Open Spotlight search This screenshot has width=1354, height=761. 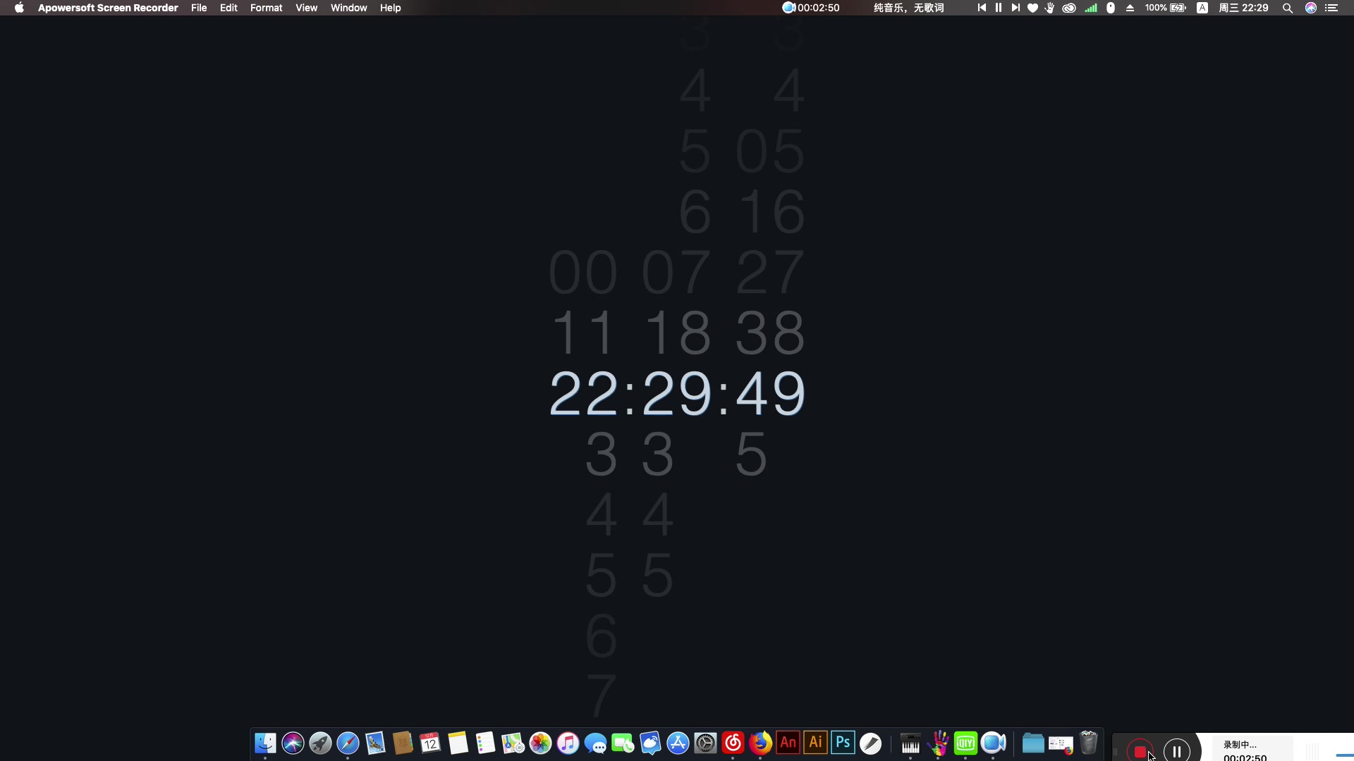[1287, 8]
